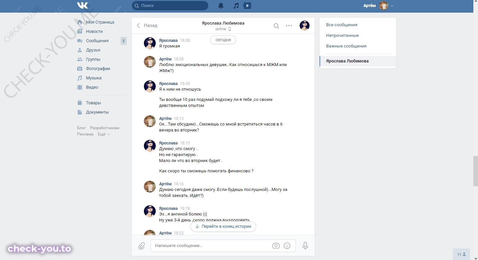Click Артём name on 18:13 message

[x=165, y=119]
